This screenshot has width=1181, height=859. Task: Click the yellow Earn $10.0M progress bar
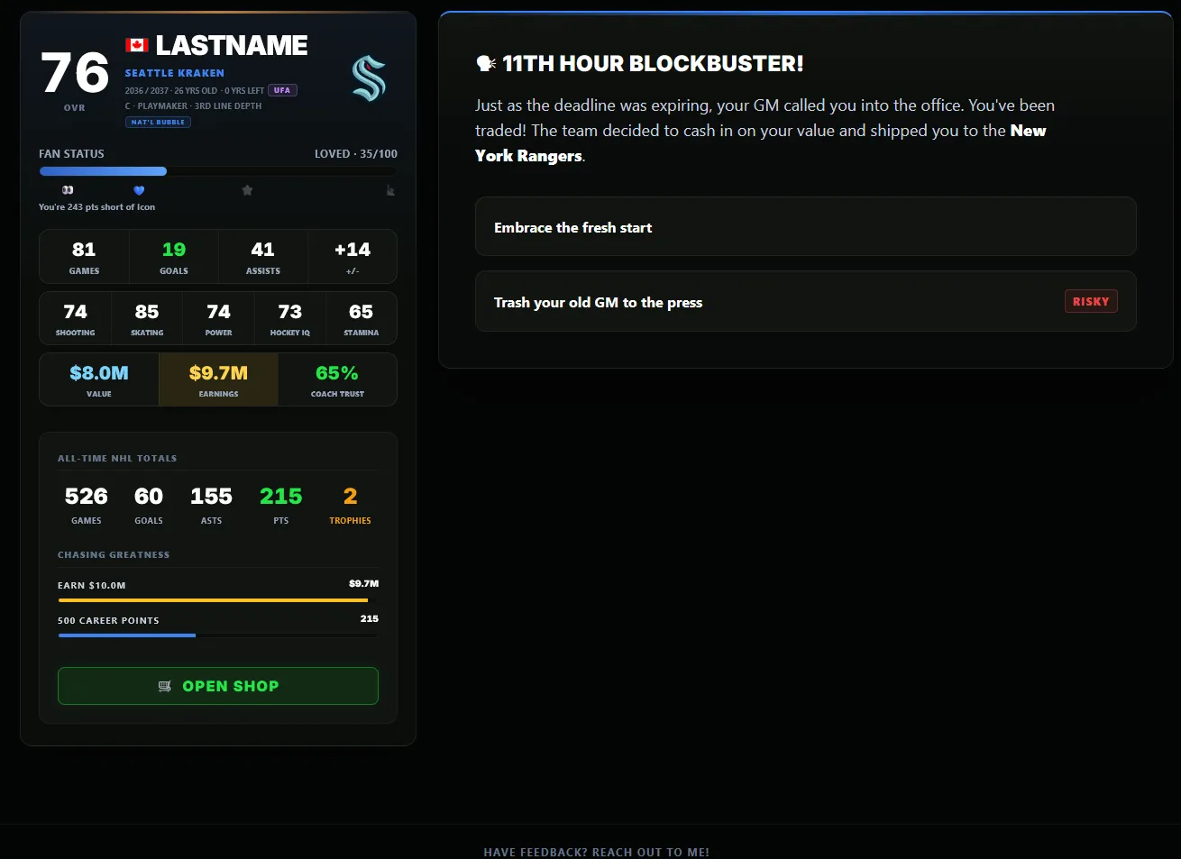(x=218, y=599)
